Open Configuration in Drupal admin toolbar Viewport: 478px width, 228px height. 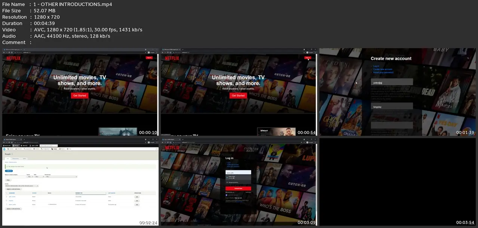(x=45, y=149)
